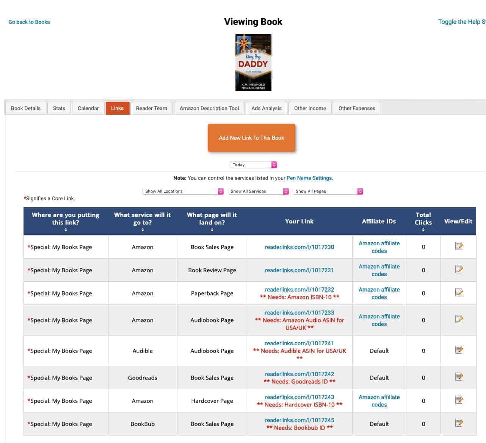Click the Affiliate IDs column header
This screenshot has height=443, width=486.
click(379, 221)
